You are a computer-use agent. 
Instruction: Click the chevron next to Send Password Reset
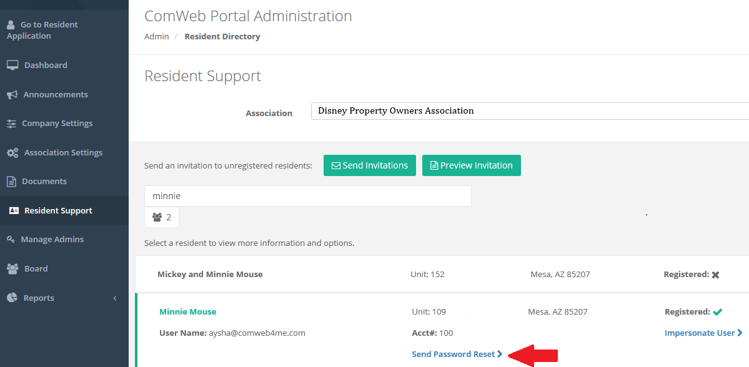click(x=500, y=354)
